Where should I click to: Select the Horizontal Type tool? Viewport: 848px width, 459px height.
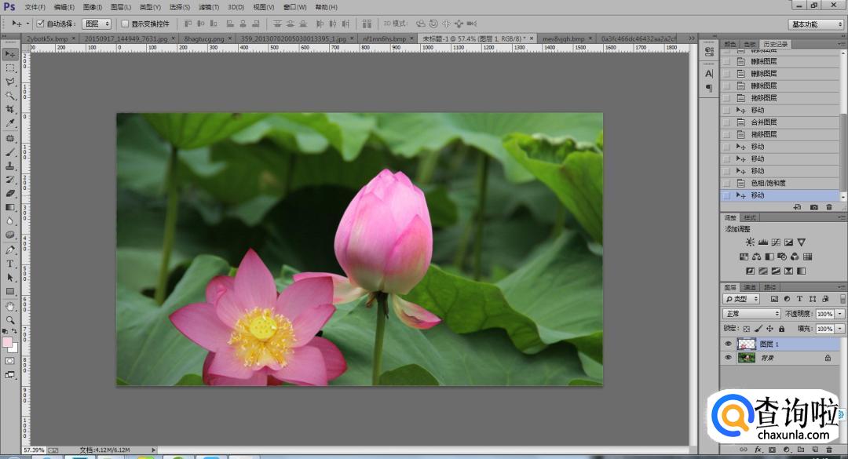pos(10,264)
